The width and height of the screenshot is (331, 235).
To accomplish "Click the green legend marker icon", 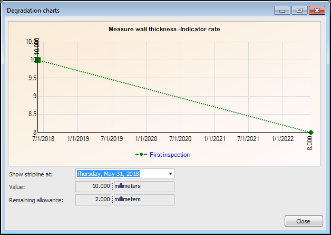I will coord(141,154).
